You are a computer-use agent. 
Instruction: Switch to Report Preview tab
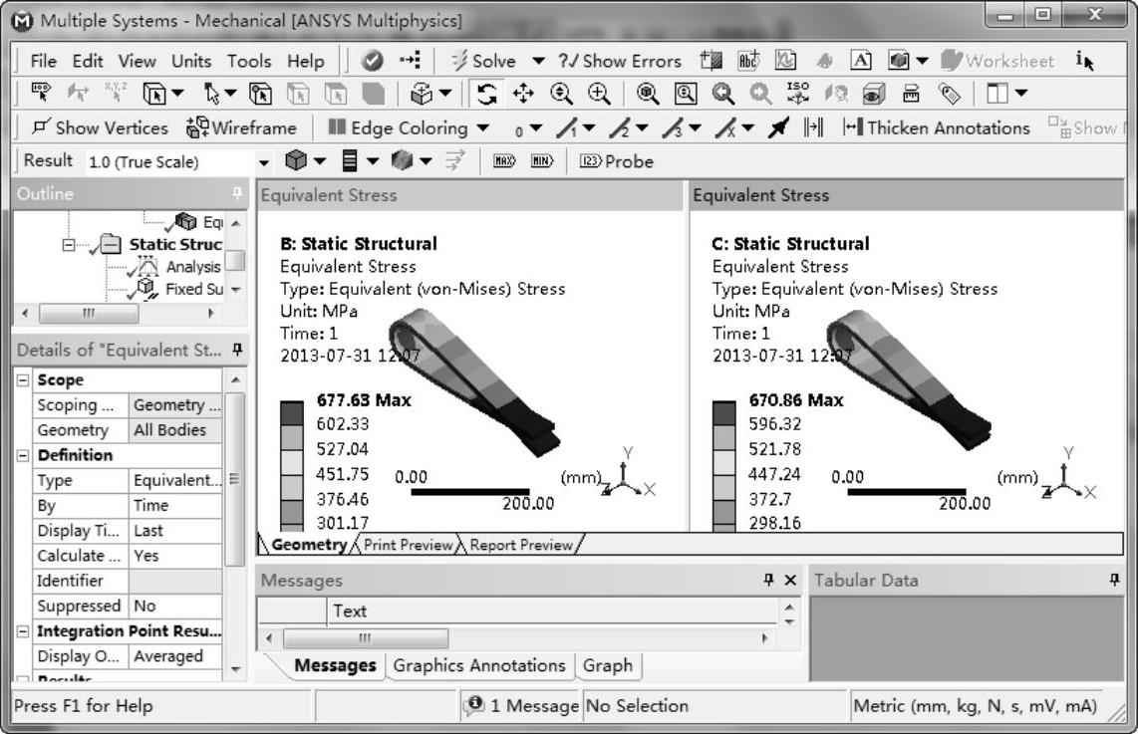[x=521, y=545]
